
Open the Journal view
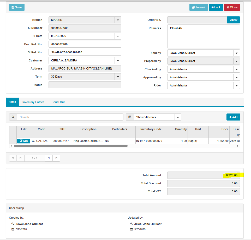[x=198, y=7]
